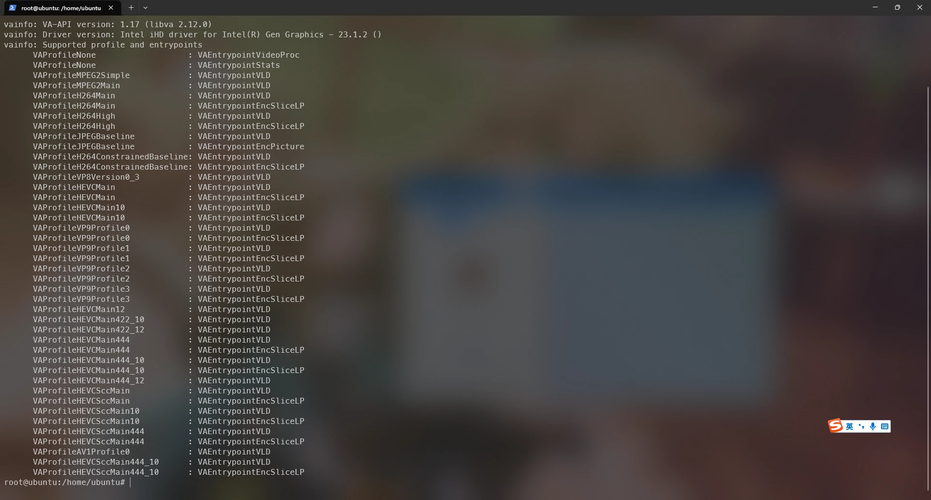Minimize the terminal window
The image size is (931, 500).
click(x=875, y=7)
